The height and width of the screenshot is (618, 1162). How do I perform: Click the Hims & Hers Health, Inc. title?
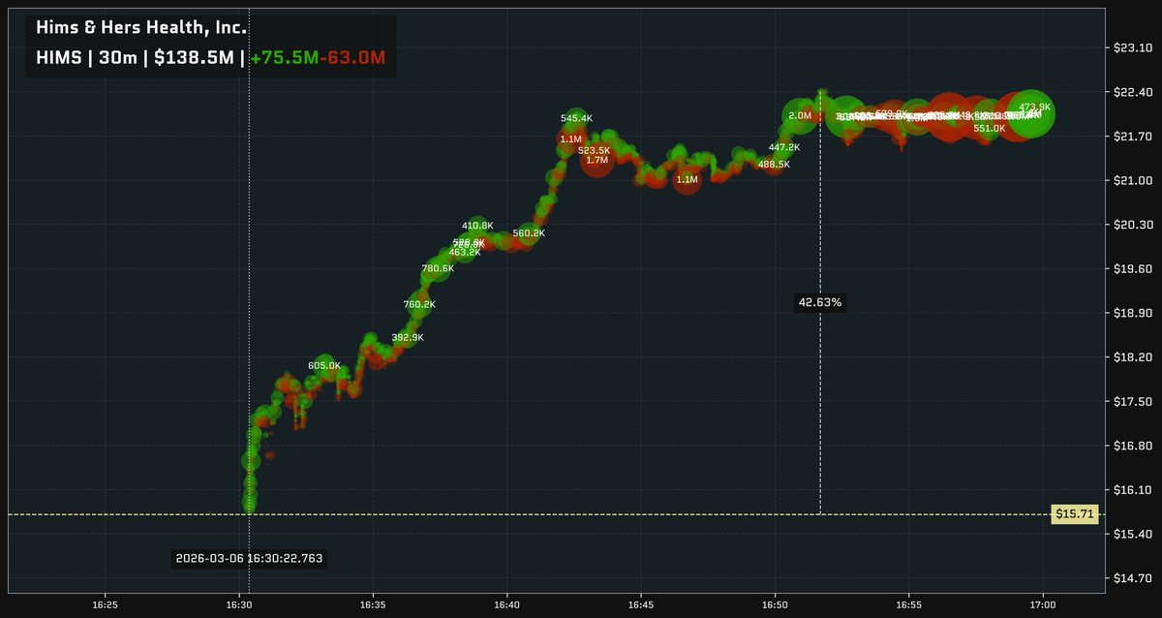point(141,28)
